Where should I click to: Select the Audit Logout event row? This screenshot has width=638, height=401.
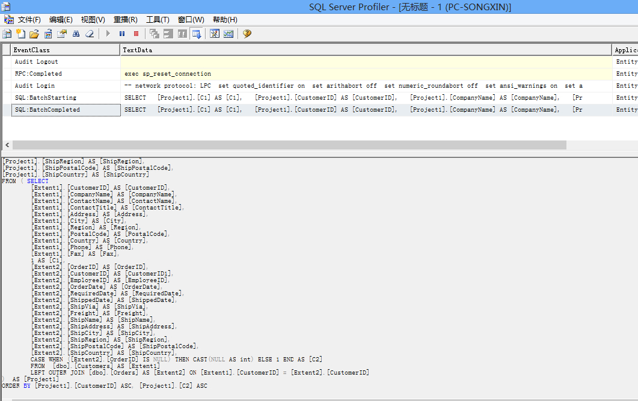point(66,62)
